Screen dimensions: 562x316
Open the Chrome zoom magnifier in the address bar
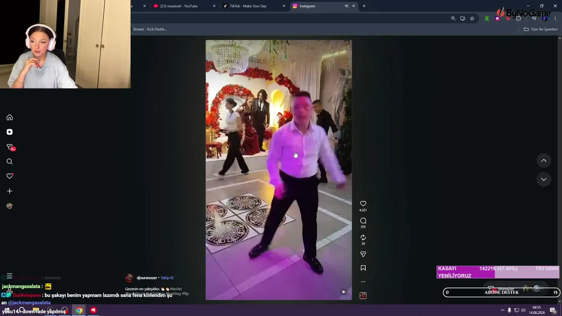click(453, 18)
